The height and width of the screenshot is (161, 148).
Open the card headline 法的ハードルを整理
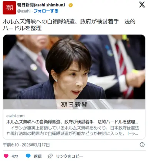pos(72,122)
